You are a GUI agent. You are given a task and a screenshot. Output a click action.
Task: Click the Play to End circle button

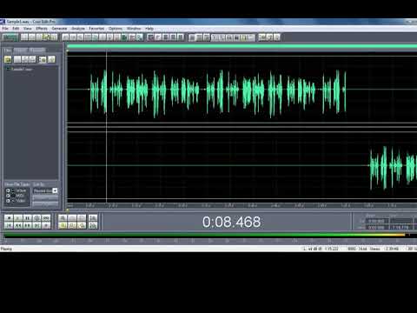click(x=36, y=218)
